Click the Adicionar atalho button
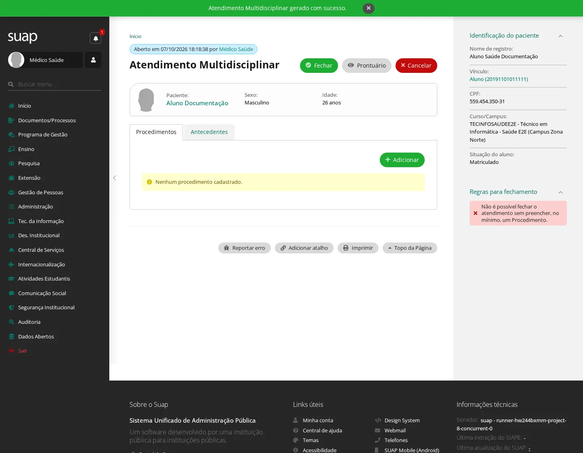The image size is (583, 453). [304, 248]
